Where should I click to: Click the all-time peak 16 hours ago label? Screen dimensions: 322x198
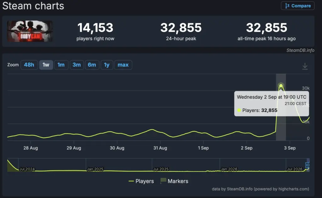267,39
